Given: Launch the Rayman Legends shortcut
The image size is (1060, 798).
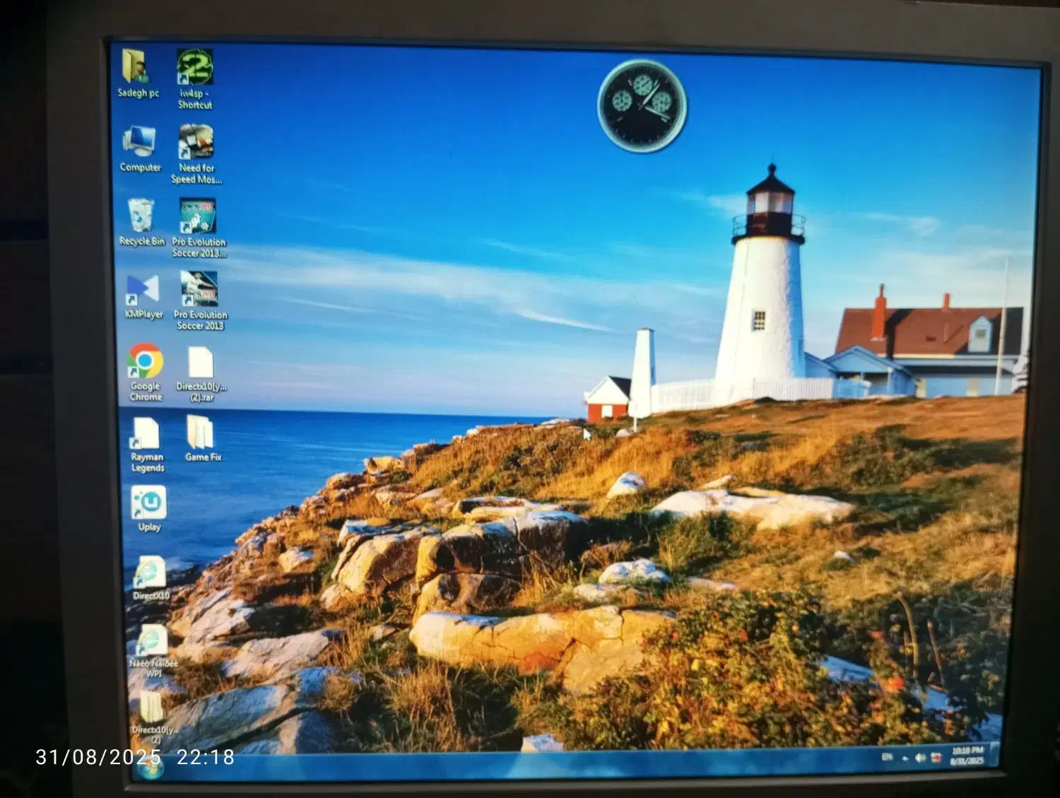Looking at the screenshot, I should (x=147, y=444).
